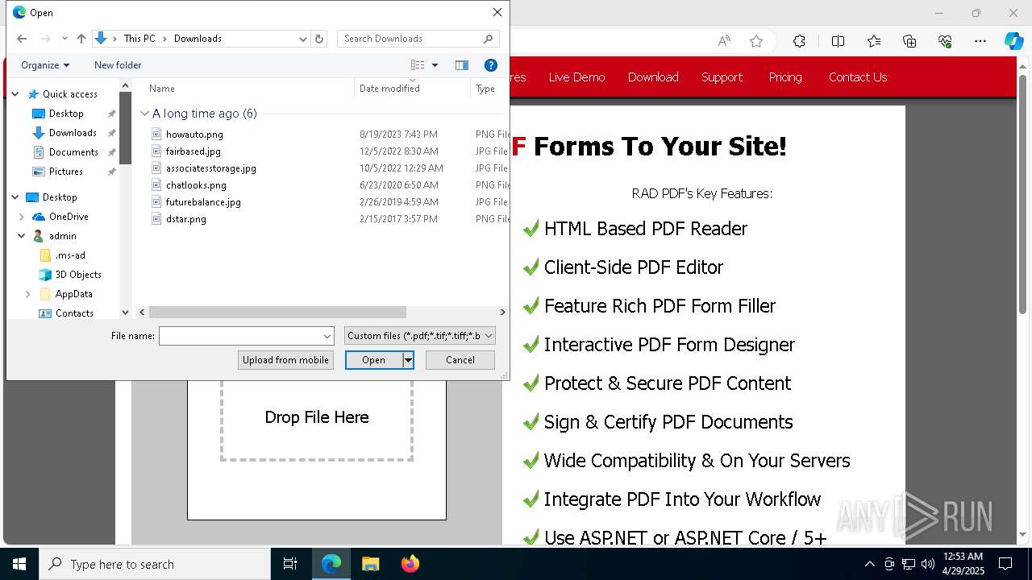Open Edge Settings and more menu

click(x=980, y=41)
